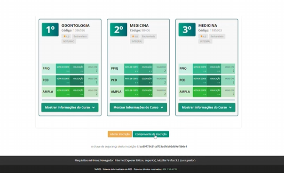The width and height of the screenshot is (284, 173).
Task: Click Código 1386596 text
Action: click(73, 30)
